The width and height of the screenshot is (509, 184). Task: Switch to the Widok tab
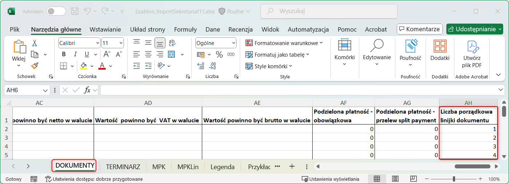[x=270, y=29]
